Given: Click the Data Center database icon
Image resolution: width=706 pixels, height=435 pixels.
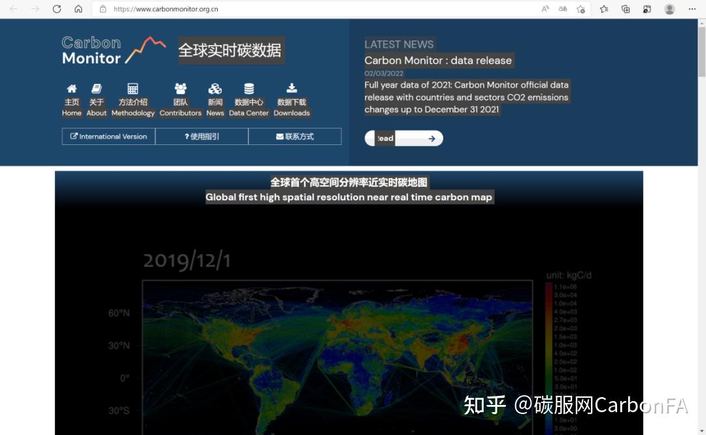Looking at the screenshot, I should 249,89.
